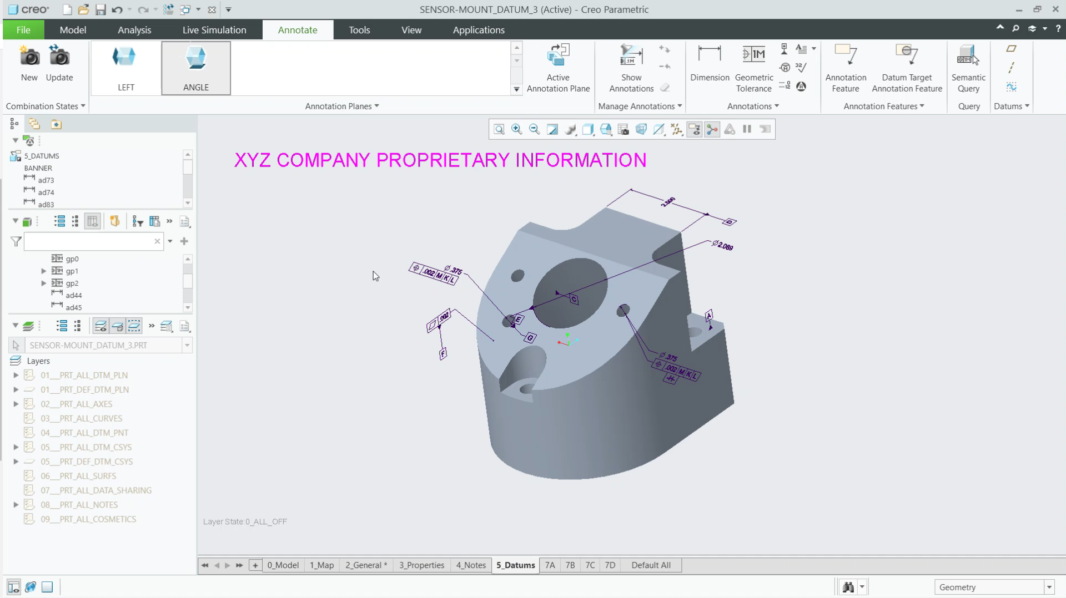
Task: Open Active Annotation Plane tool
Action: 558,68
